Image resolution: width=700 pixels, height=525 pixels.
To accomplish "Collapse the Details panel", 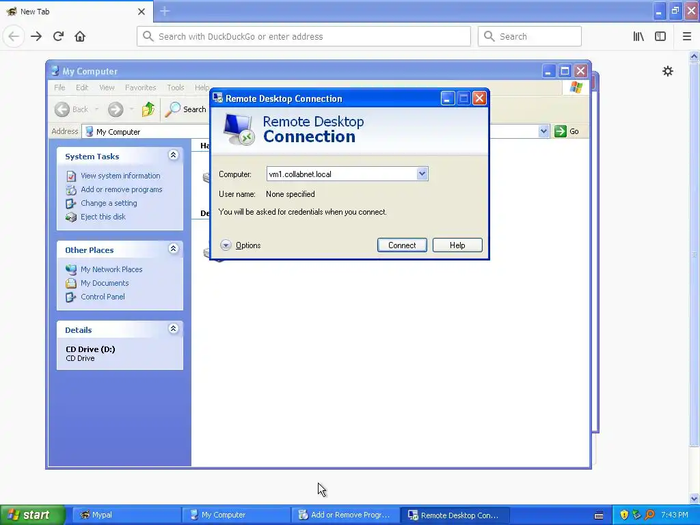I will click(173, 329).
